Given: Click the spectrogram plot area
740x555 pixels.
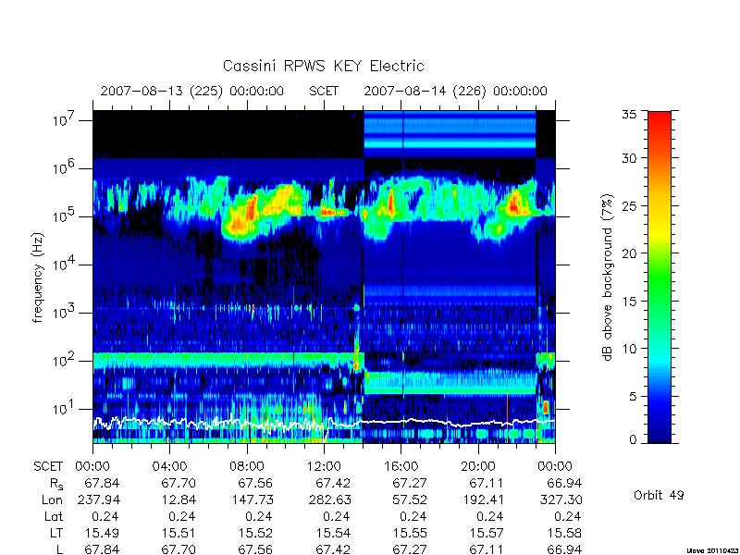Looking at the screenshot, I should [324, 277].
